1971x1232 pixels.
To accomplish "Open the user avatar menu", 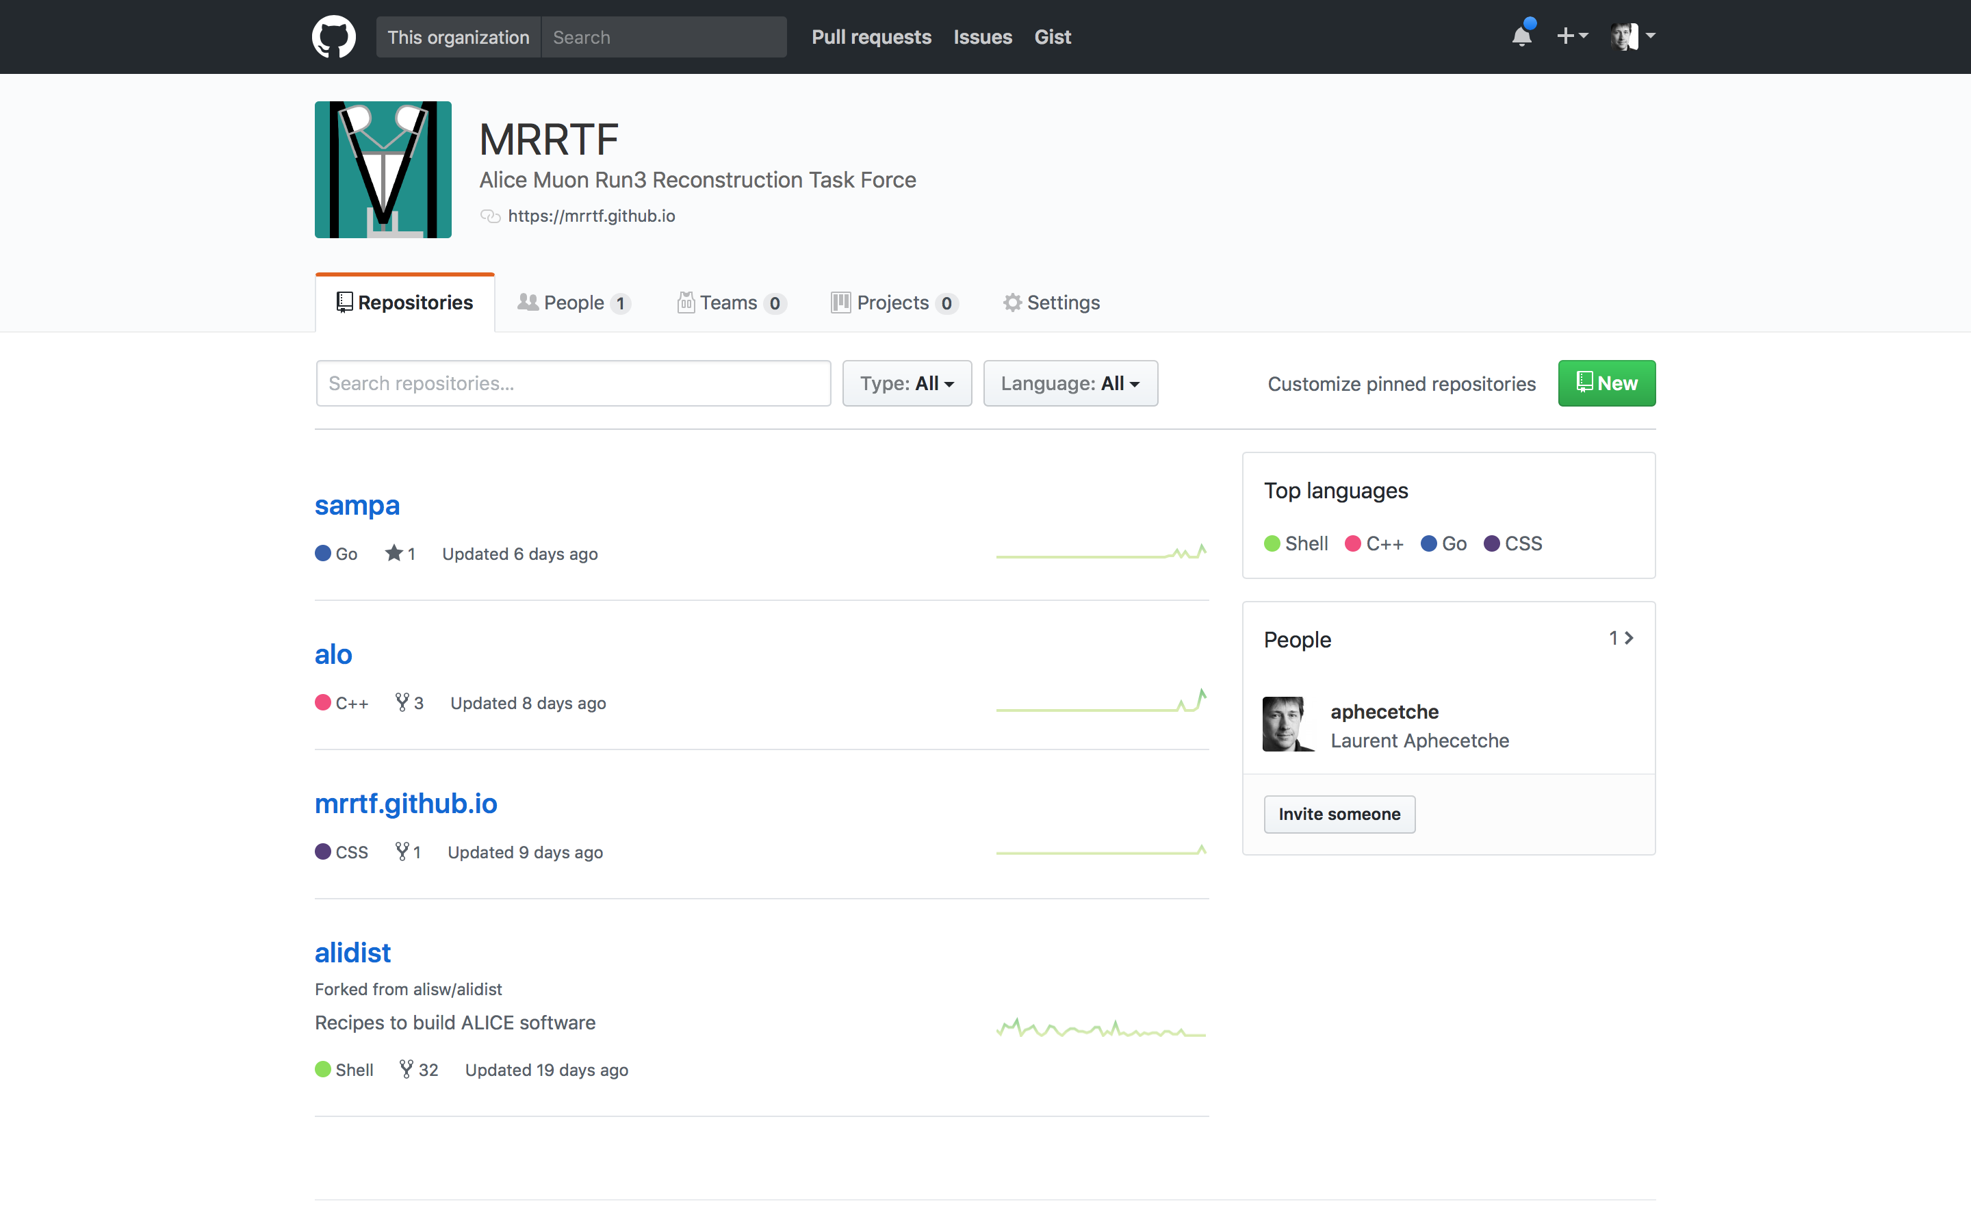I will pos(1632,36).
